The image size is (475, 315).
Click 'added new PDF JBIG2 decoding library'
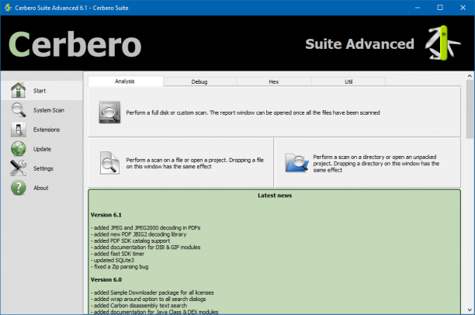pyautogui.click(x=138, y=234)
